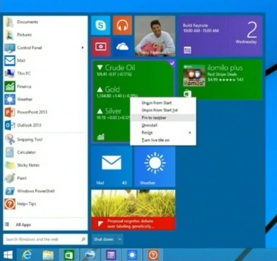The width and height of the screenshot is (277, 261).
Task: Open Sticky Notes
Action: 45,166
